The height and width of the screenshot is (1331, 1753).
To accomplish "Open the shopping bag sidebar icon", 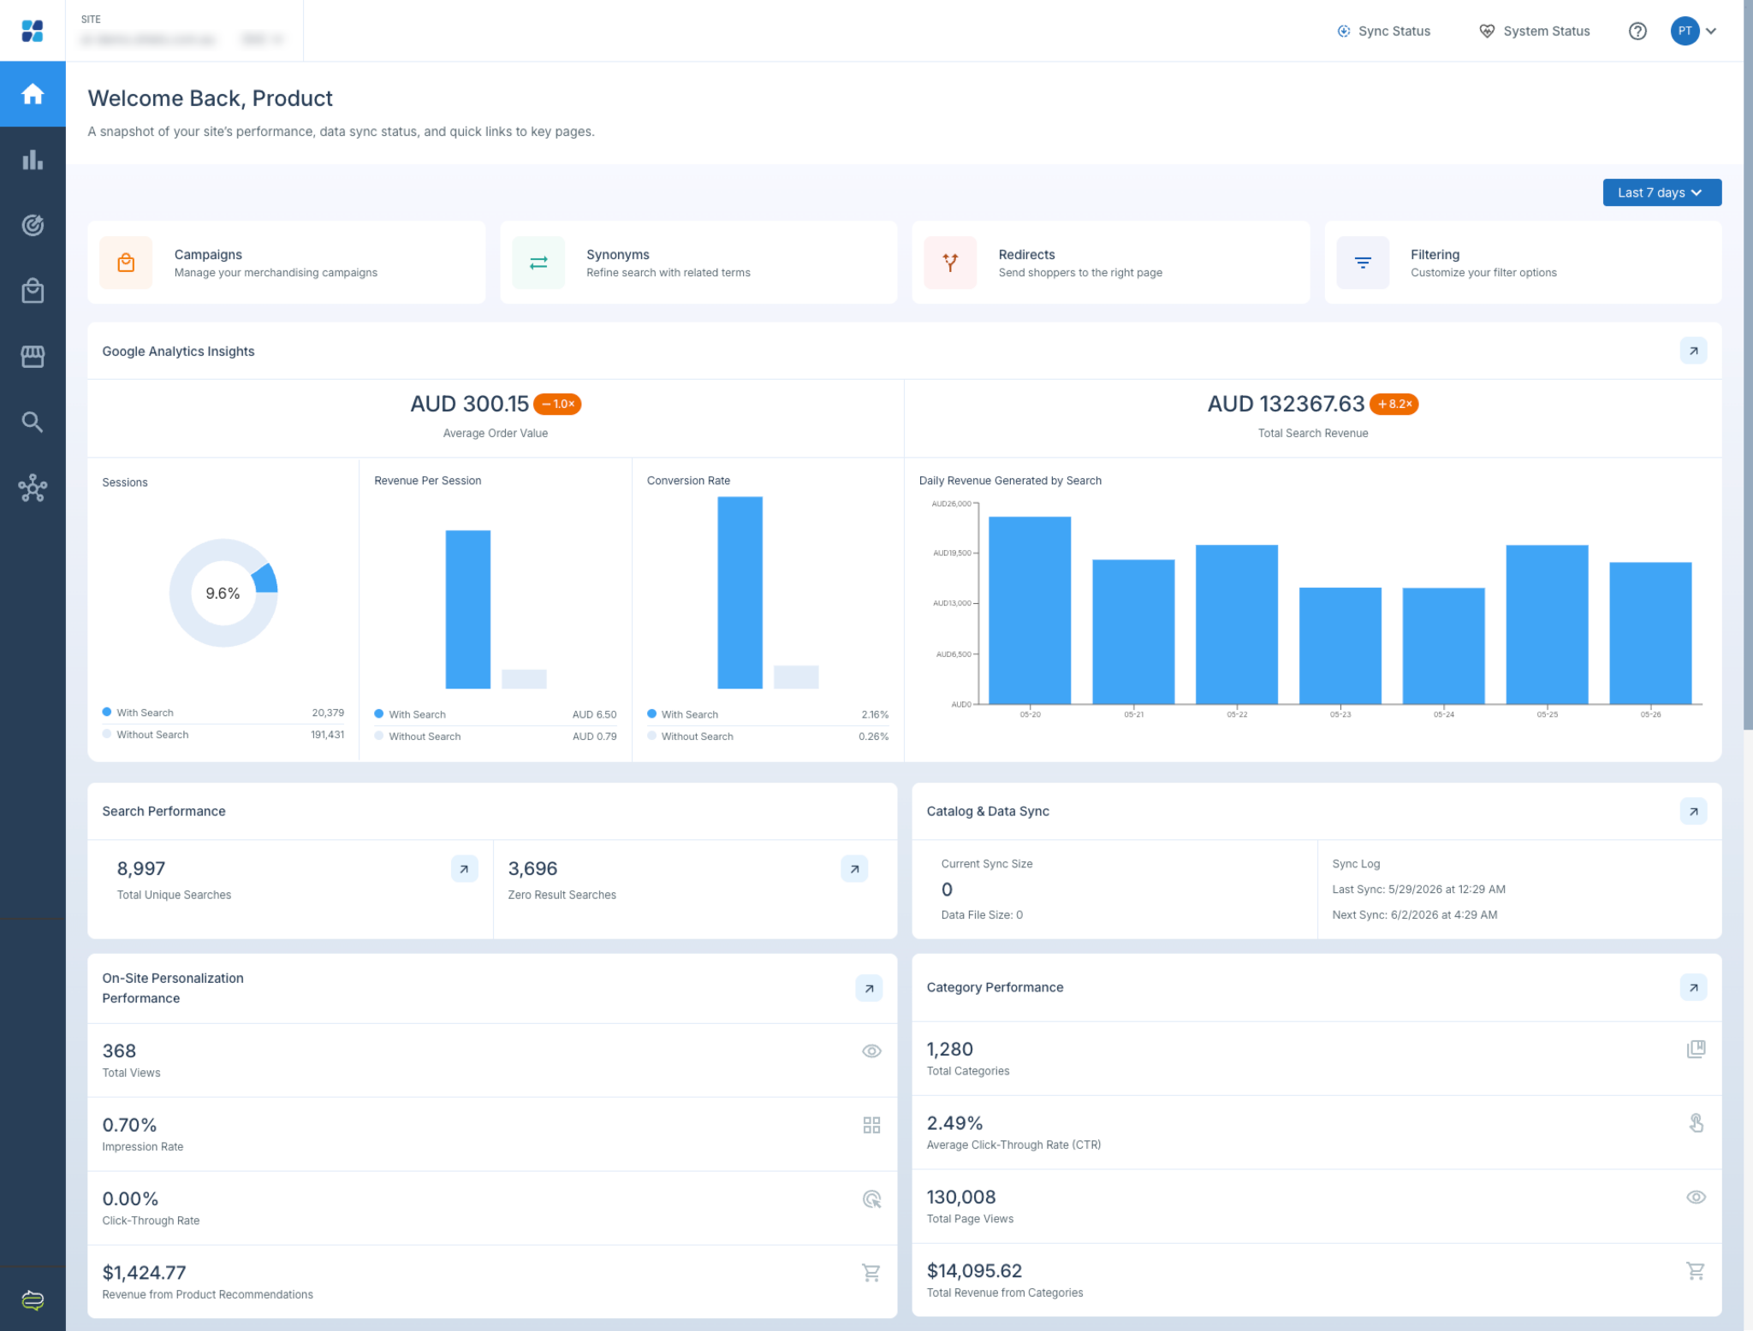I will point(33,291).
